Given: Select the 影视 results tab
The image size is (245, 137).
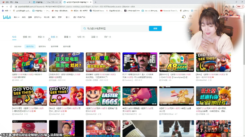Looking at the screenshot, I should 55,37.
